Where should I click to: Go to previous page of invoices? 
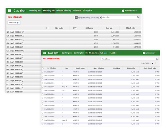pos(153,63)
